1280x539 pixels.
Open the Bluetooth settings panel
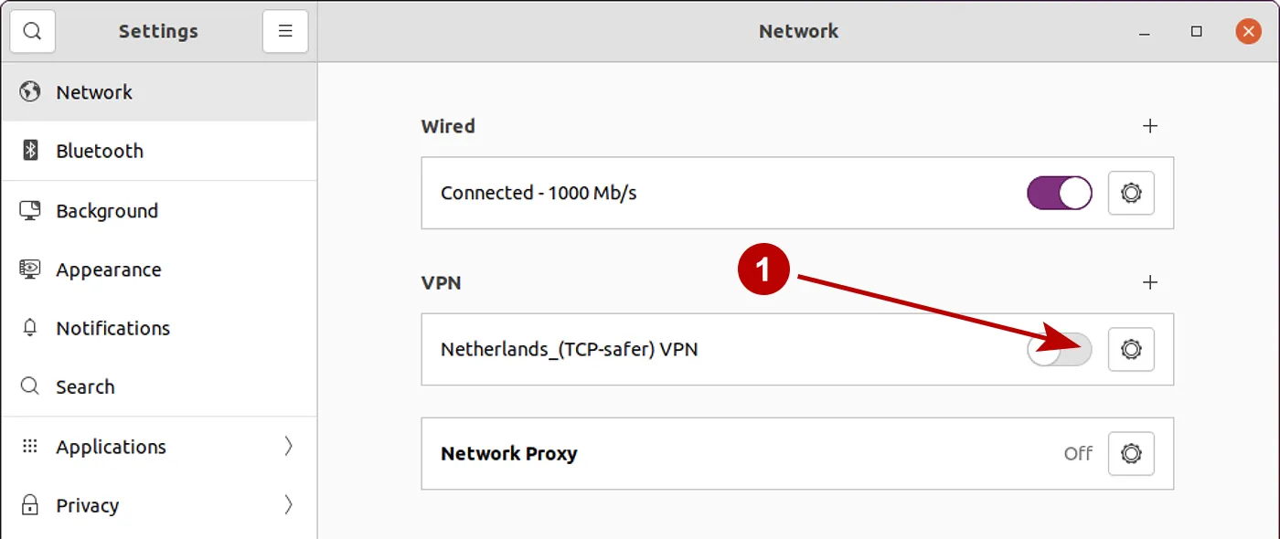[x=99, y=150]
